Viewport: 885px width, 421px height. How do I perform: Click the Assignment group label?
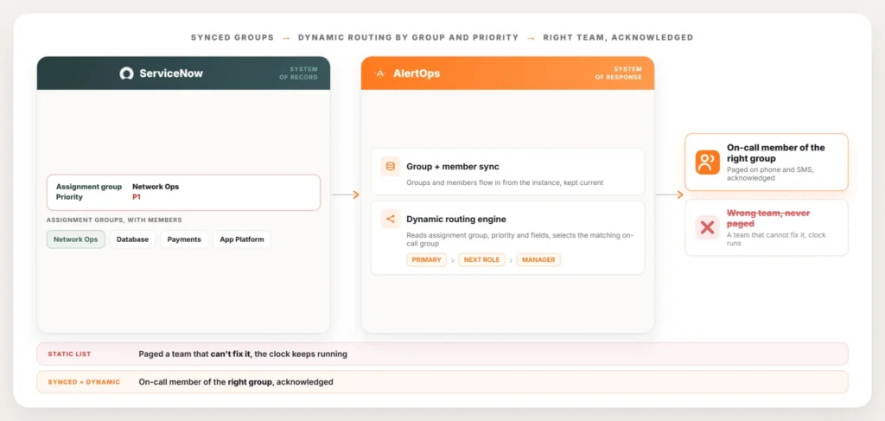click(x=89, y=186)
